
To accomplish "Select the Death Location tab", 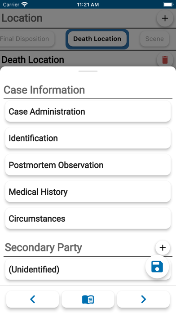I will tap(97, 39).
